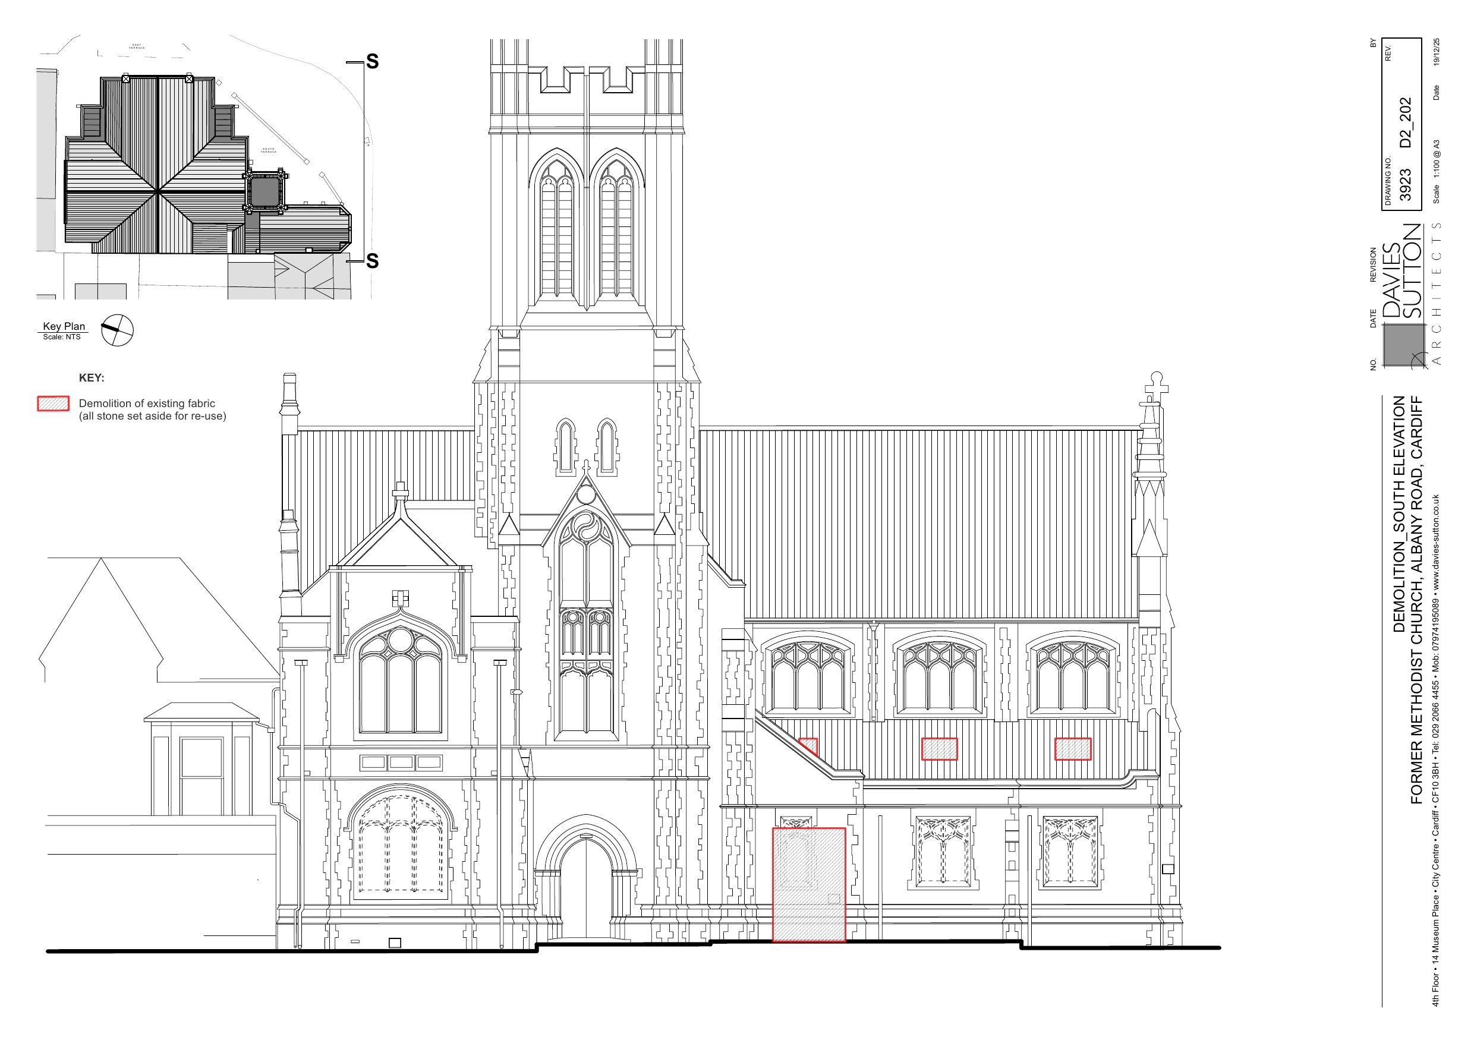Click drawing number D2_202 in title box

1405,122
